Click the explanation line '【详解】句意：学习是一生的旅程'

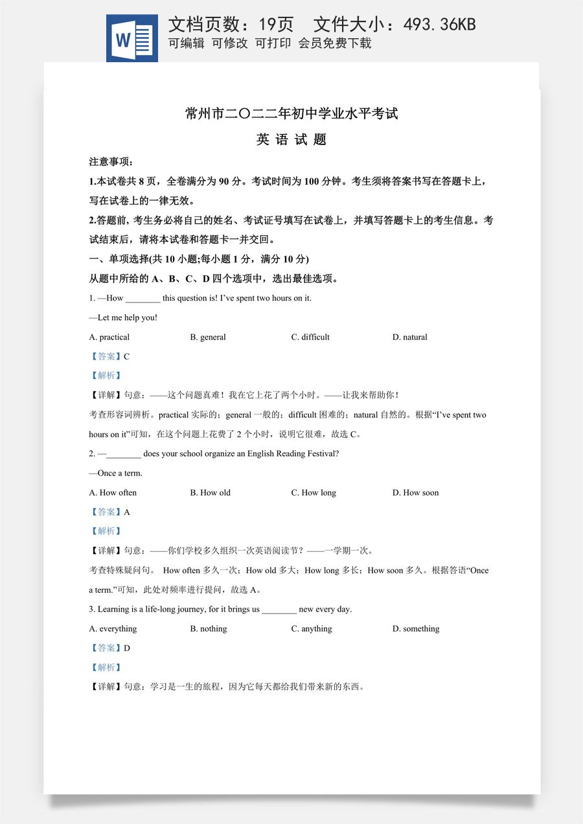pyautogui.click(x=227, y=687)
